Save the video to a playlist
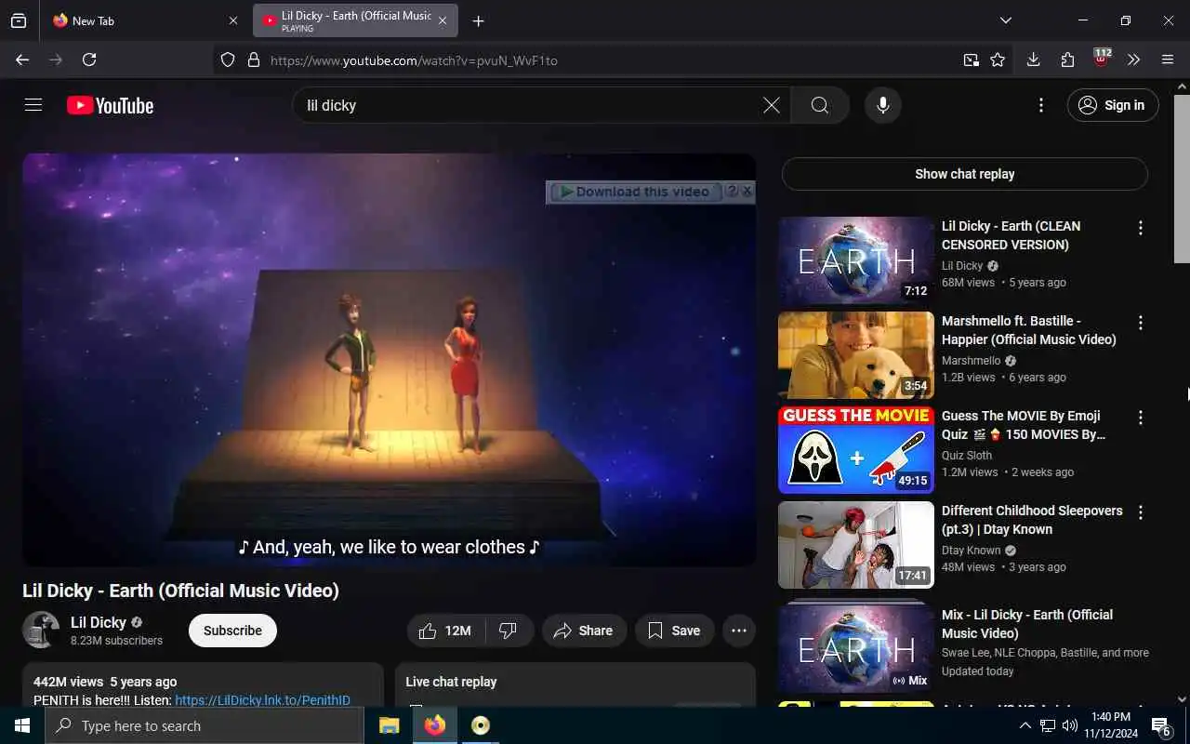1190x744 pixels. pyautogui.click(x=674, y=631)
